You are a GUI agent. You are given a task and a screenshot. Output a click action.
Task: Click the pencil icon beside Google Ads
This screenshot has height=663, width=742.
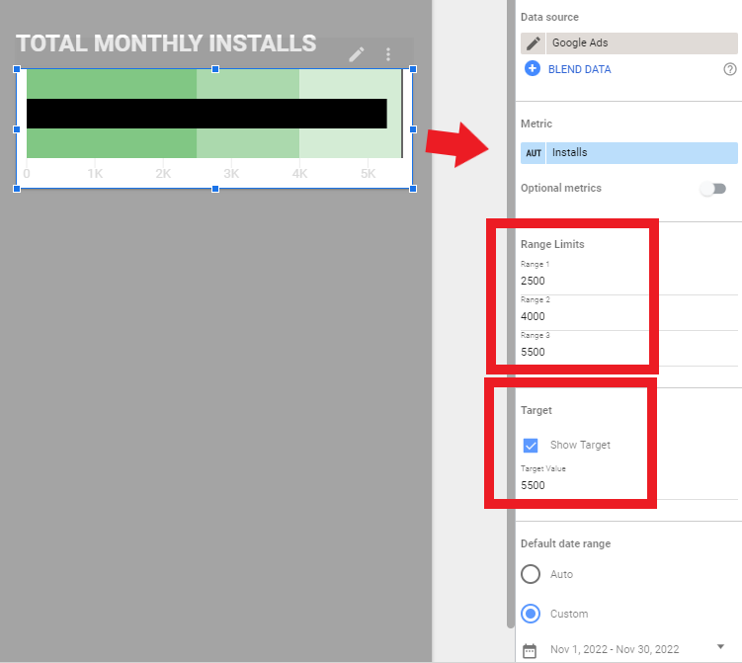coord(534,43)
